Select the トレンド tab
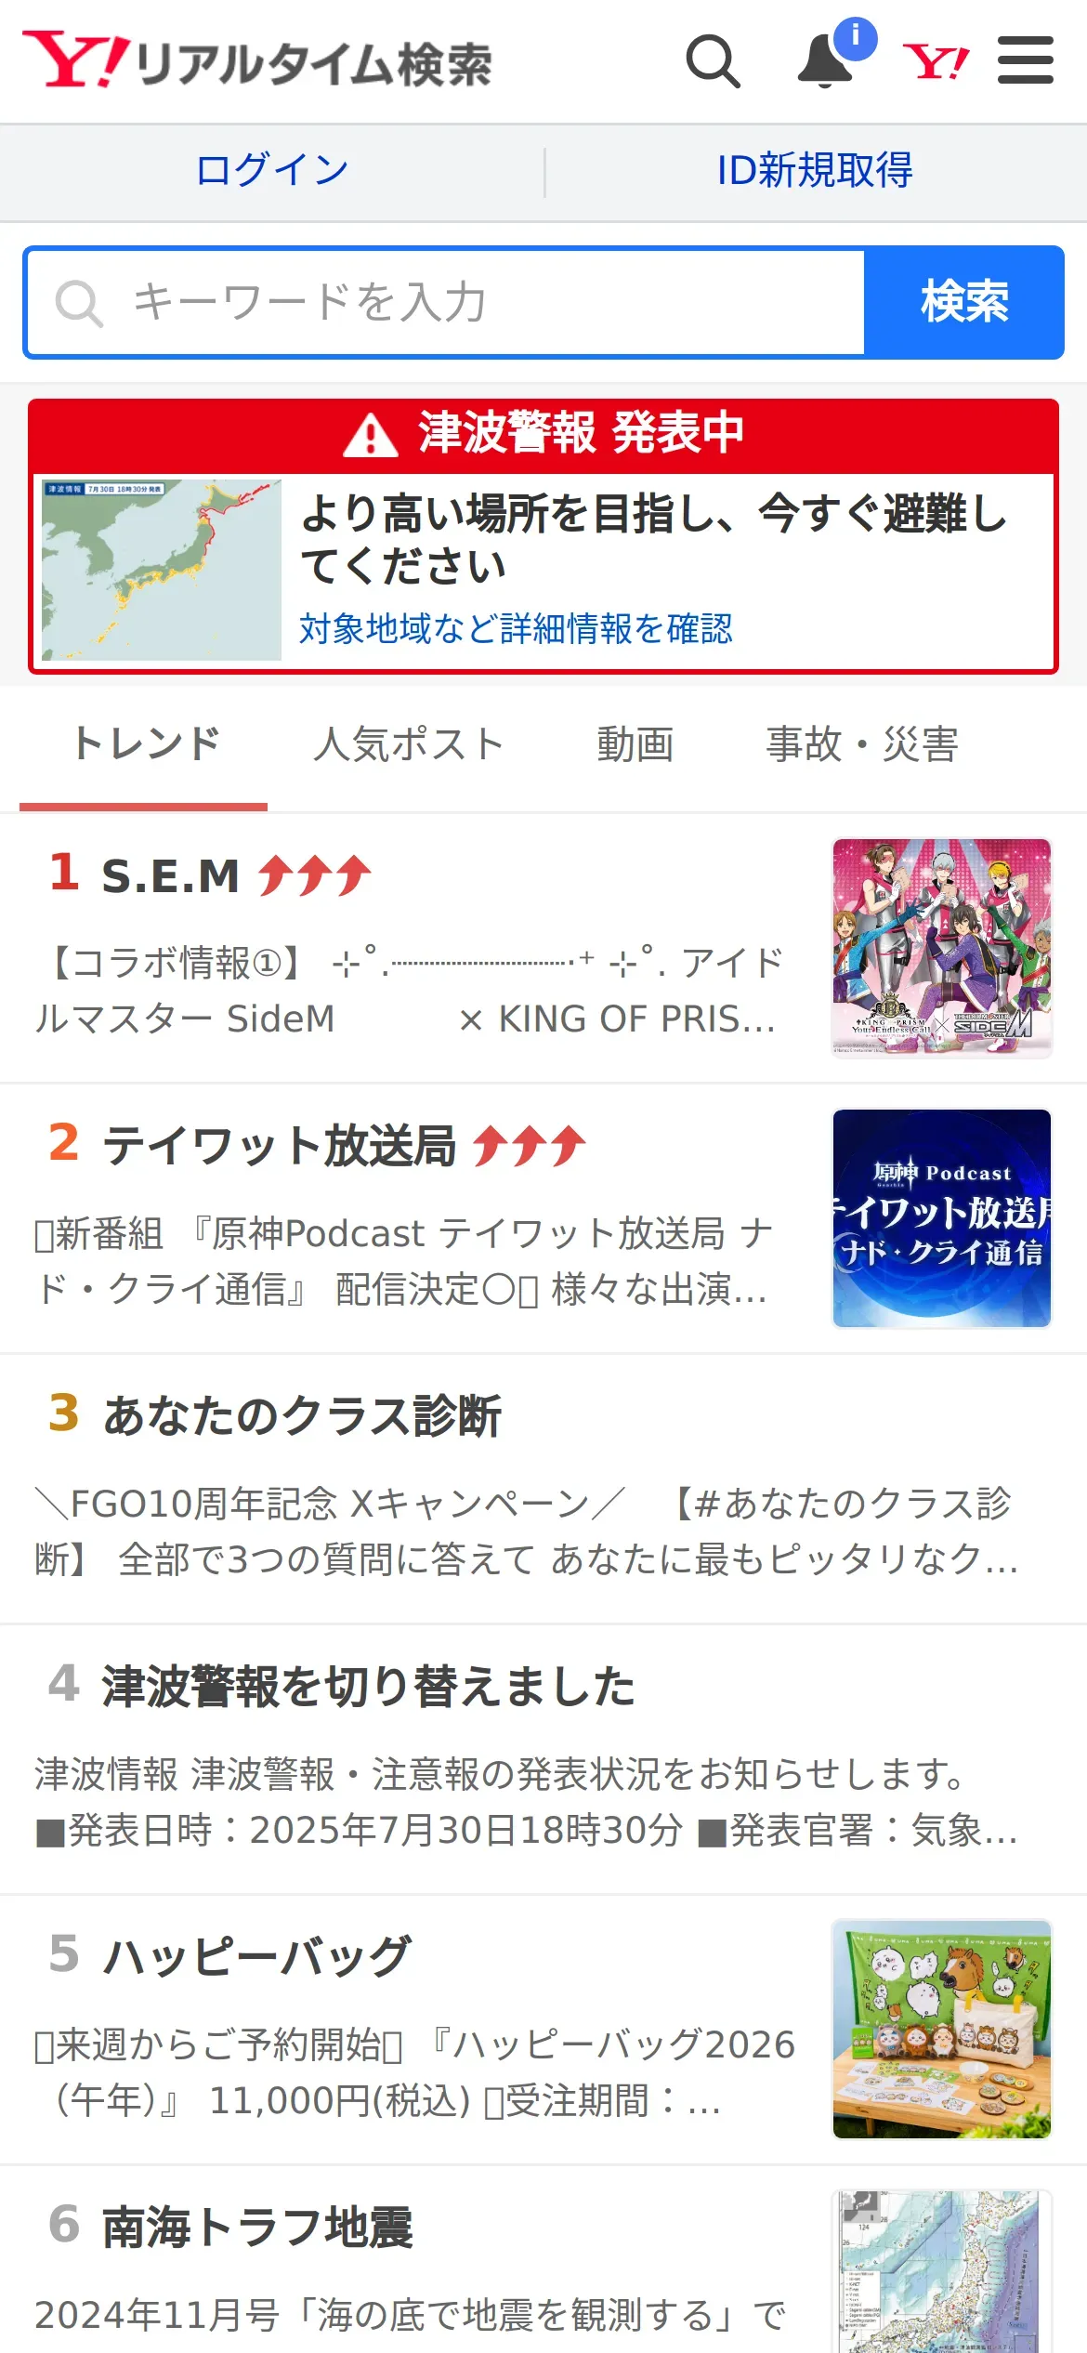This screenshot has height=2353, width=1087. [x=146, y=744]
